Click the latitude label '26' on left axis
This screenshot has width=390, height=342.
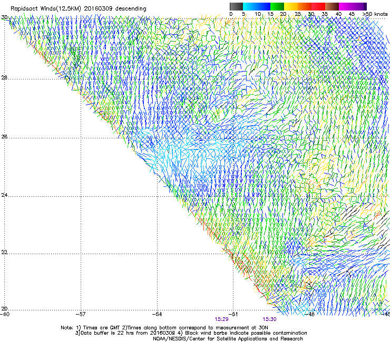[4, 137]
